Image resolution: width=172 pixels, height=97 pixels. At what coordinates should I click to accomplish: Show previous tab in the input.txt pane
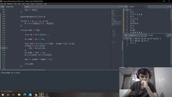(125, 7)
